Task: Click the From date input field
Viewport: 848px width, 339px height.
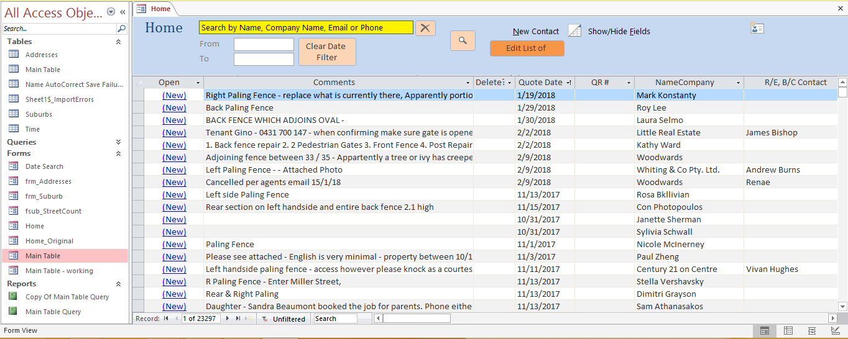Action: [264, 44]
